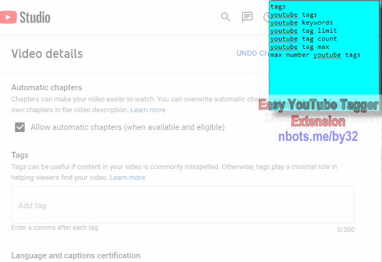This screenshot has height=262, width=382.
Task: Click Language and captions certification heading
Action: (x=76, y=256)
